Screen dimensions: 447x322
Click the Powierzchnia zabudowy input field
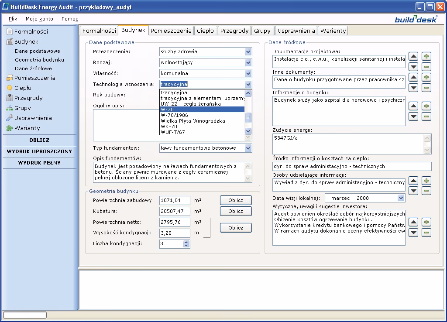click(175, 200)
